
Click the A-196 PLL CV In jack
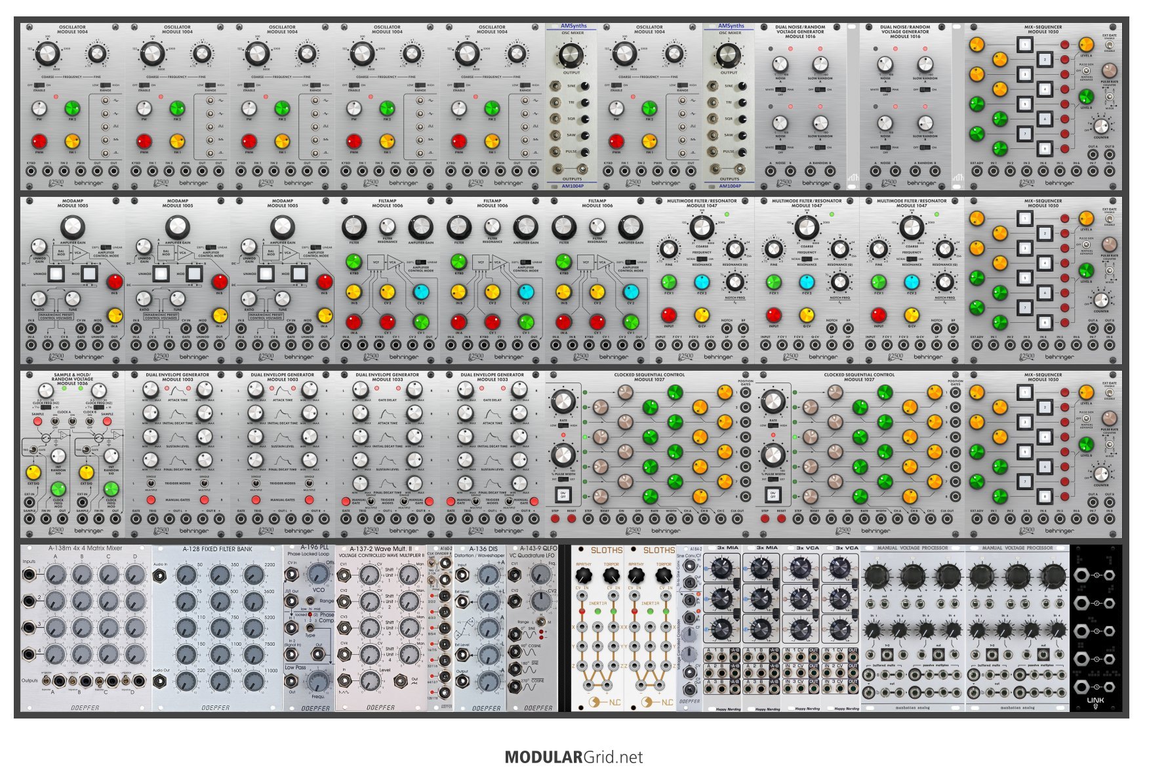(x=292, y=575)
